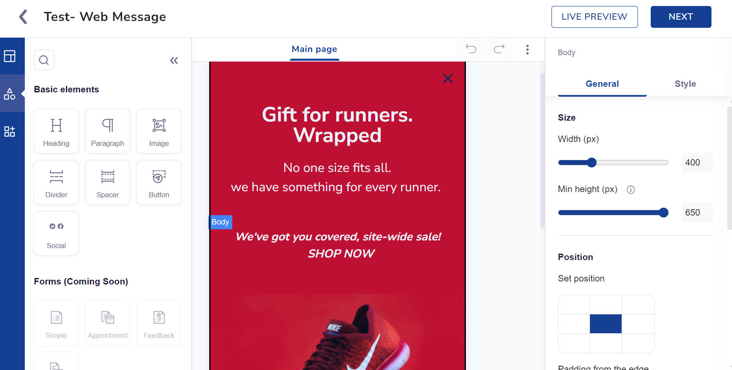Adjust the Min height slider
This screenshot has height=370, width=732.
coord(613,213)
